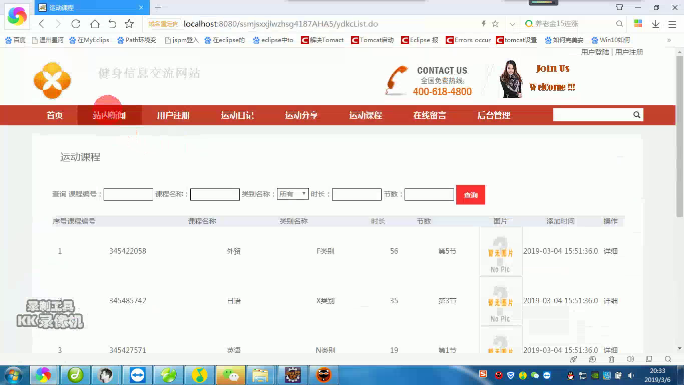Open Tomcat启动 bookmark
This screenshot has height=385, width=684.
pyautogui.click(x=373, y=40)
